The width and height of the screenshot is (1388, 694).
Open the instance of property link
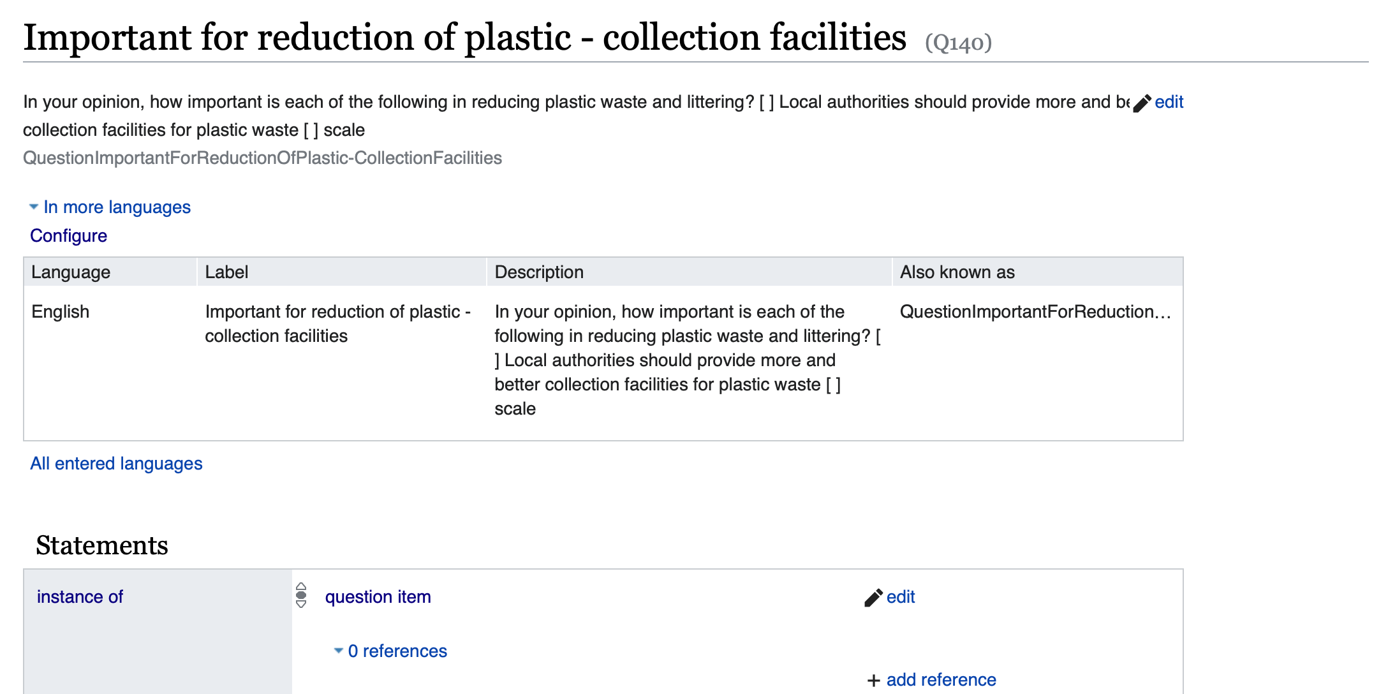tap(80, 597)
